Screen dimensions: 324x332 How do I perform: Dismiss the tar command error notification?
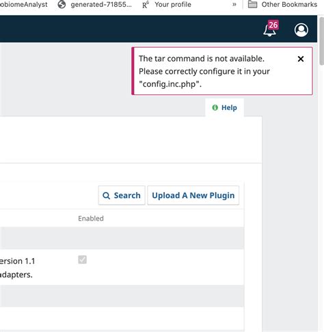tap(301, 59)
